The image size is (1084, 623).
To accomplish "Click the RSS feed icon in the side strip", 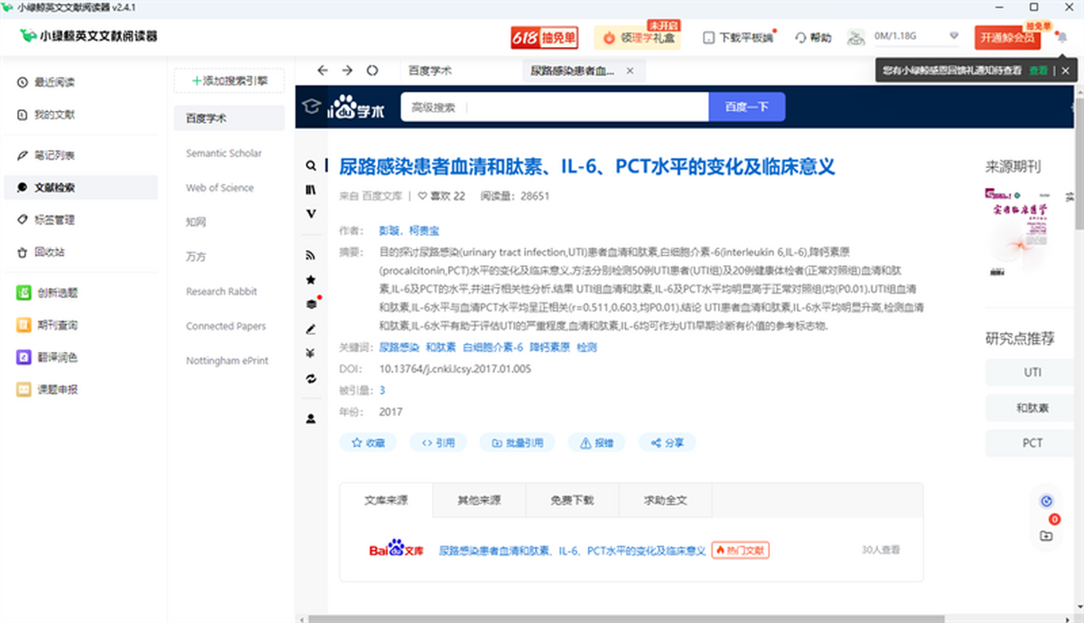I will (311, 256).
